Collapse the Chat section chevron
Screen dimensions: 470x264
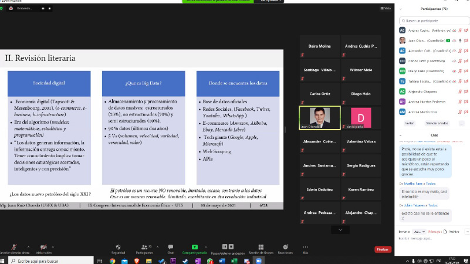click(x=400, y=136)
